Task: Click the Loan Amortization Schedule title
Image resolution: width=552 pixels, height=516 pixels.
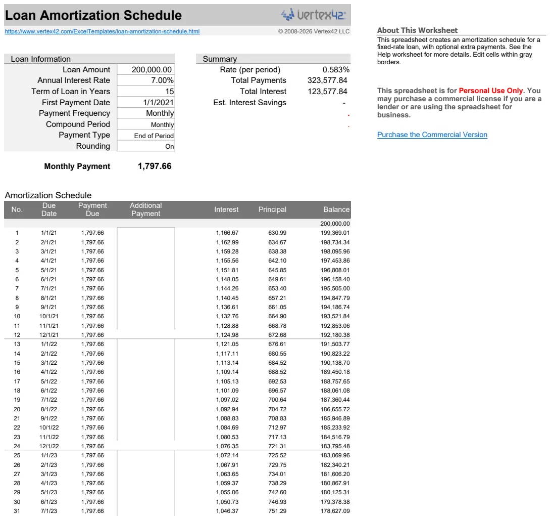Action: click(93, 15)
